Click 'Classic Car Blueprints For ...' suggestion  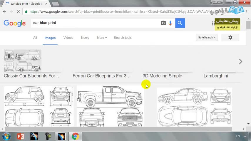coord(32,76)
